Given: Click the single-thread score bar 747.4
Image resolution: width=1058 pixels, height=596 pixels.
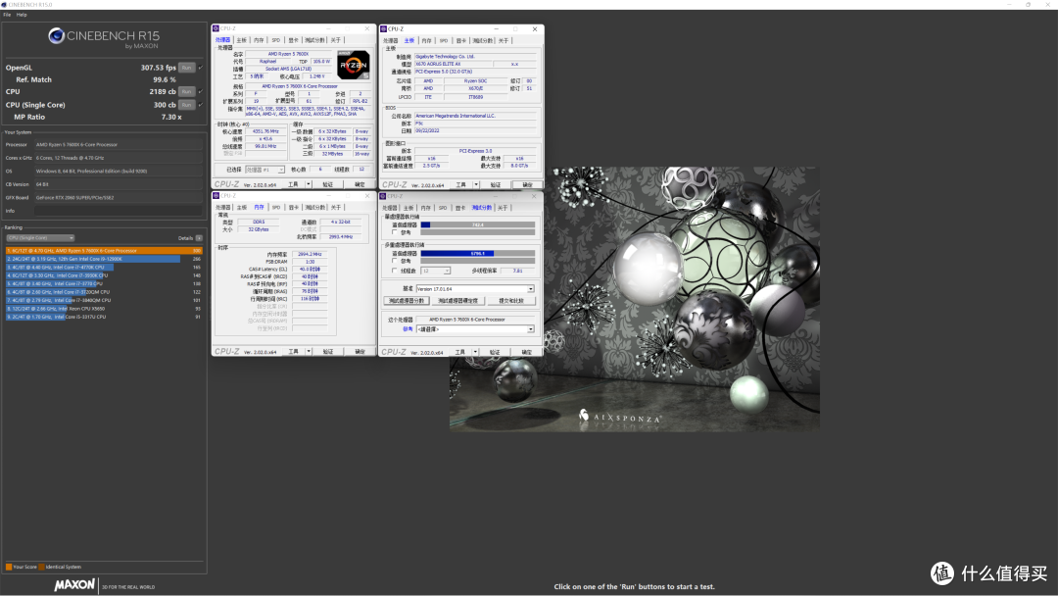Looking at the screenshot, I should click(478, 224).
